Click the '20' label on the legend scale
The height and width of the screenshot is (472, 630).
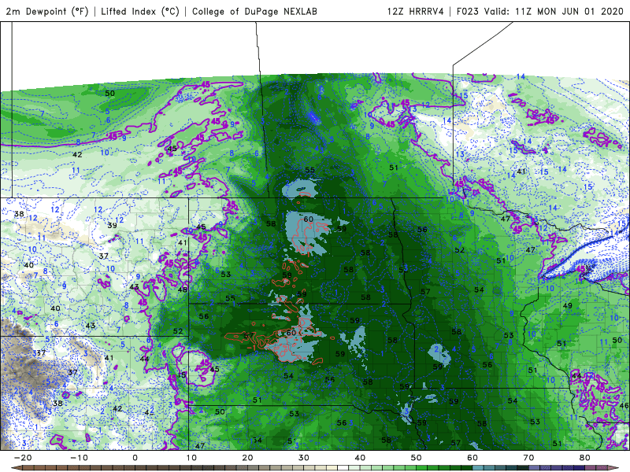click(247, 458)
